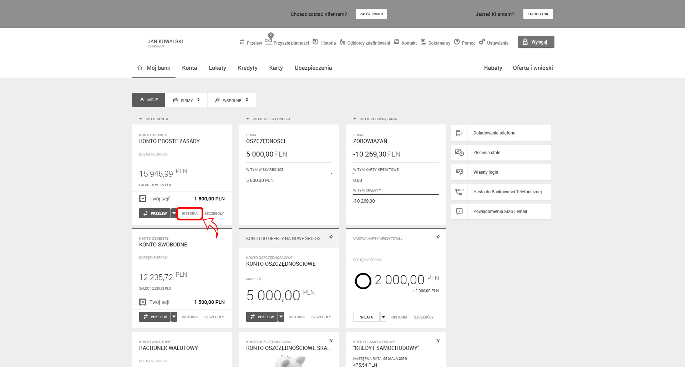Screen dimensions: 685x367
Task: Click the Przelew transfer icon in the top toolbar
Action: point(242,42)
